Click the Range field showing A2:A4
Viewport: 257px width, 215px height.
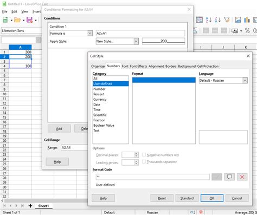pos(74,148)
